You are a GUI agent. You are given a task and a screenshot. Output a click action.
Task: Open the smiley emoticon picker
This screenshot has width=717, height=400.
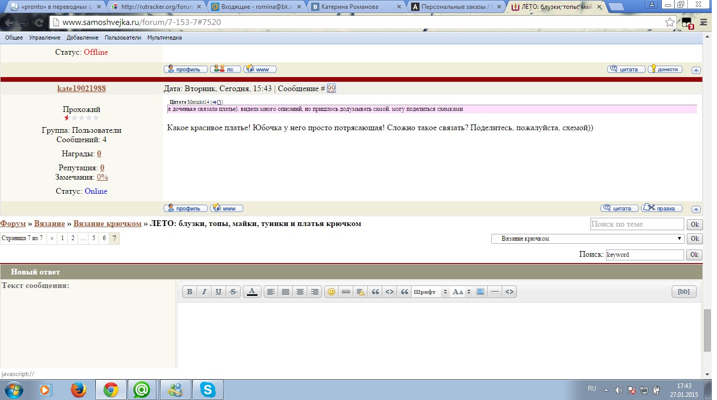331,292
